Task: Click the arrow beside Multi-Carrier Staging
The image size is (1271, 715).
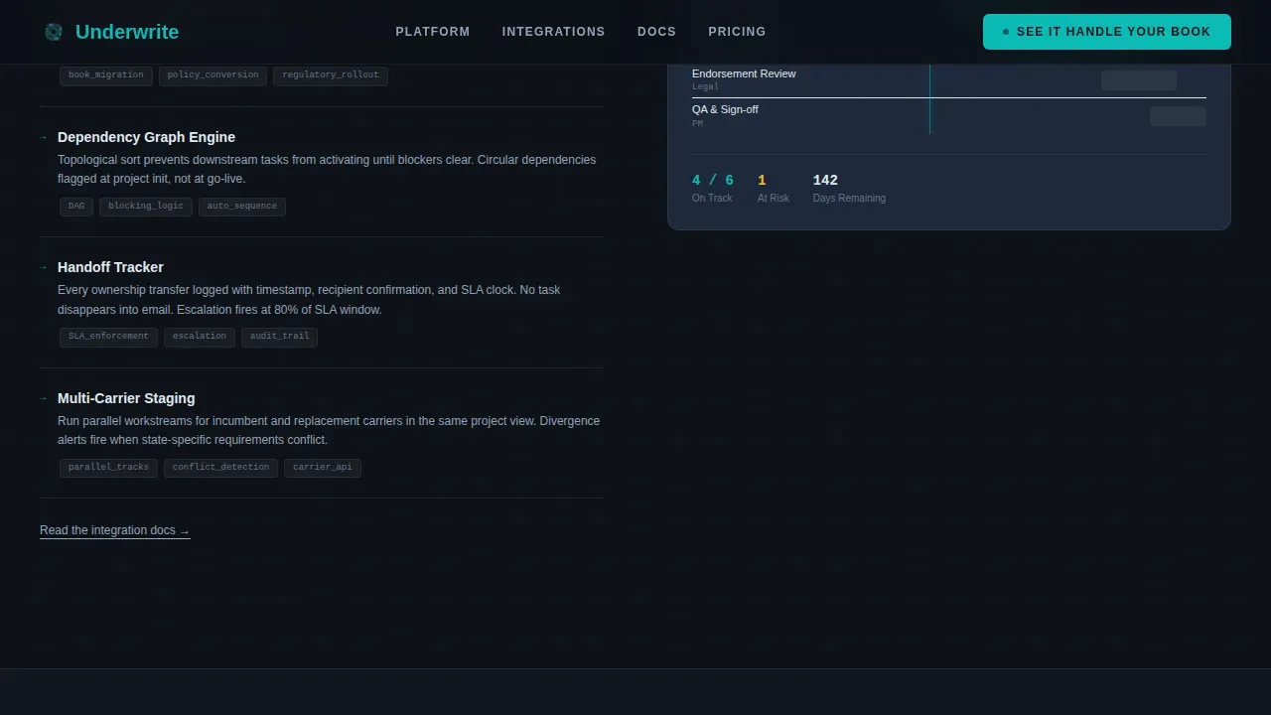Action: 43,398
